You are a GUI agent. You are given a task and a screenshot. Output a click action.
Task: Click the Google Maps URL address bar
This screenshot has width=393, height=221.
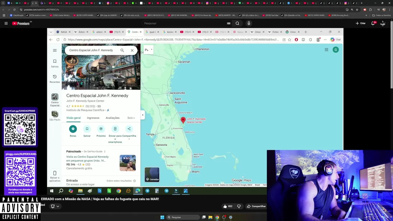coord(173,40)
